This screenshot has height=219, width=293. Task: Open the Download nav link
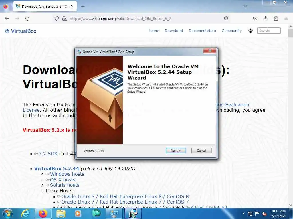174,31
